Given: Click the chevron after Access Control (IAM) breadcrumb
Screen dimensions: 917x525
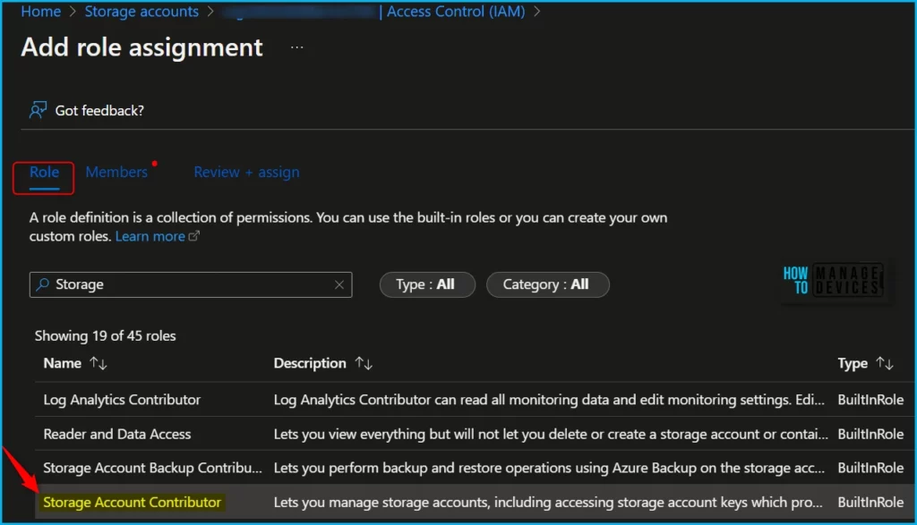Looking at the screenshot, I should click(x=537, y=12).
